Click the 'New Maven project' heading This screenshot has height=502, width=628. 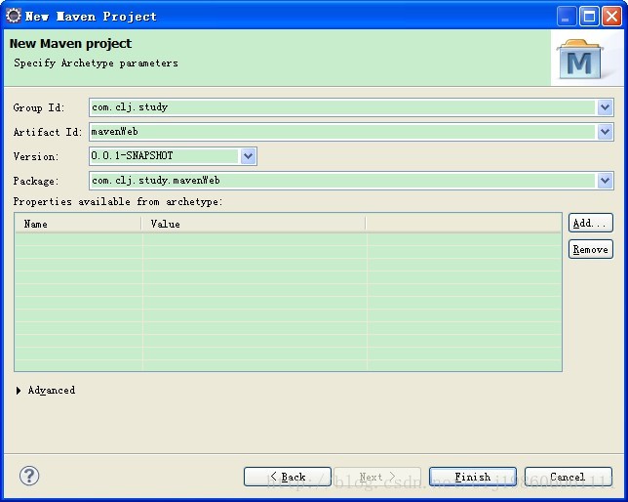click(70, 43)
